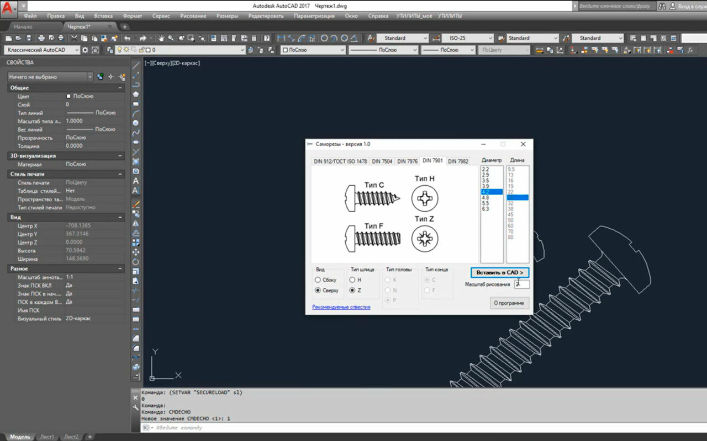Screen dimensions: 707x441
Task: Open the ISO-25 dimension style dropdown
Action: [467, 38]
